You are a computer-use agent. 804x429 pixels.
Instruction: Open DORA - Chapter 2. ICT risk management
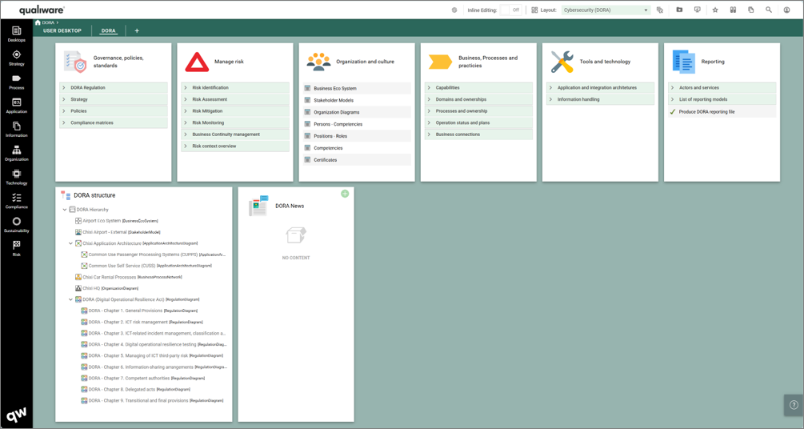click(x=142, y=323)
